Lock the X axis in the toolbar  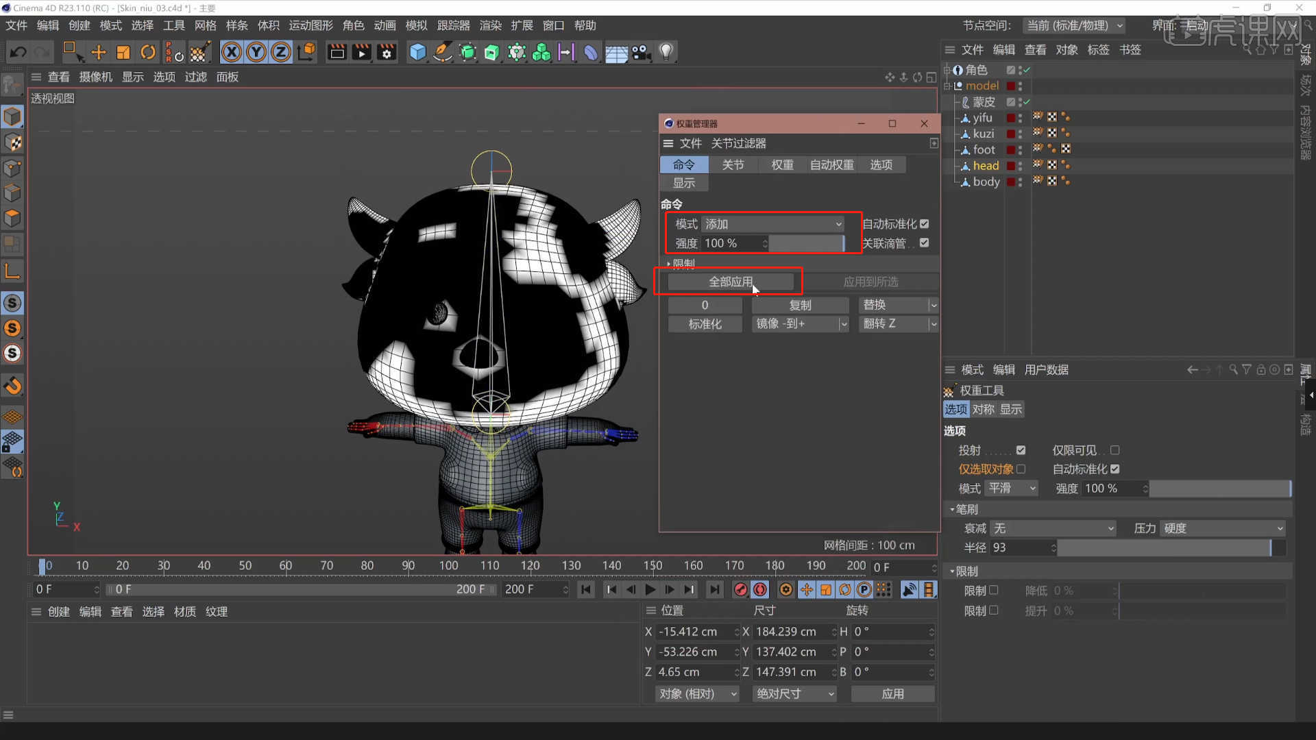click(x=231, y=51)
